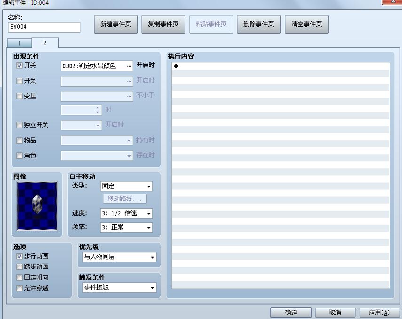Image resolution: width=402 pixels, height=319 pixels.
Task: Open the 速度 speed dropdown
Action: coord(126,213)
